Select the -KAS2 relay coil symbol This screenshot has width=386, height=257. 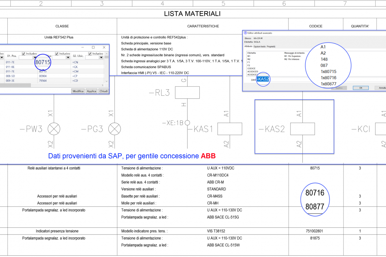coord(302,129)
